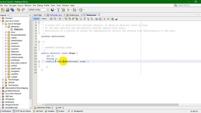Click the green Run Project icon
This screenshot has height=113, width=201.
68,10
